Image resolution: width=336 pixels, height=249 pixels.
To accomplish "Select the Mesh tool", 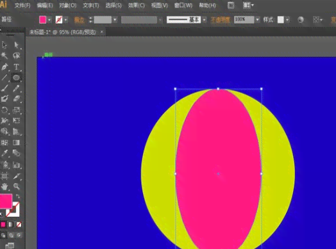I will pos(4,143).
